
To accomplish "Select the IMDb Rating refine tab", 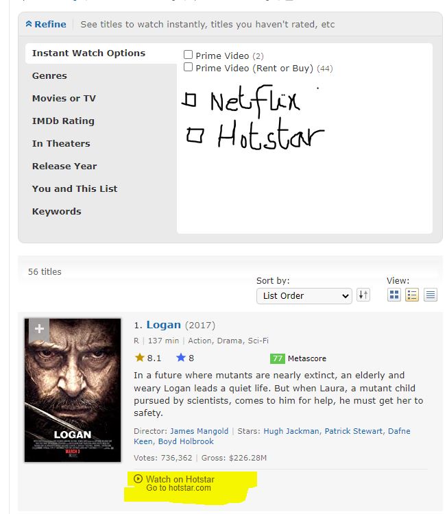I will click(63, 121).
